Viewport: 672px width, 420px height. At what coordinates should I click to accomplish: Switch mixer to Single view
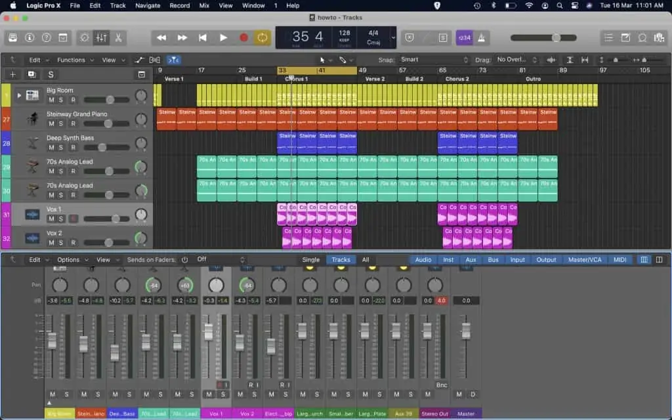coord(310,260)
